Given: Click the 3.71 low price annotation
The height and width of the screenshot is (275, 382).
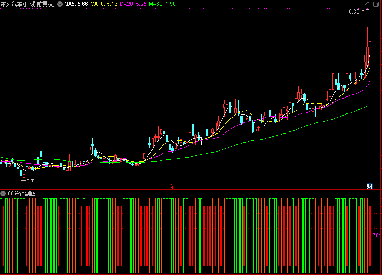Looking at the screenshot, I should [x=31, y=181].
